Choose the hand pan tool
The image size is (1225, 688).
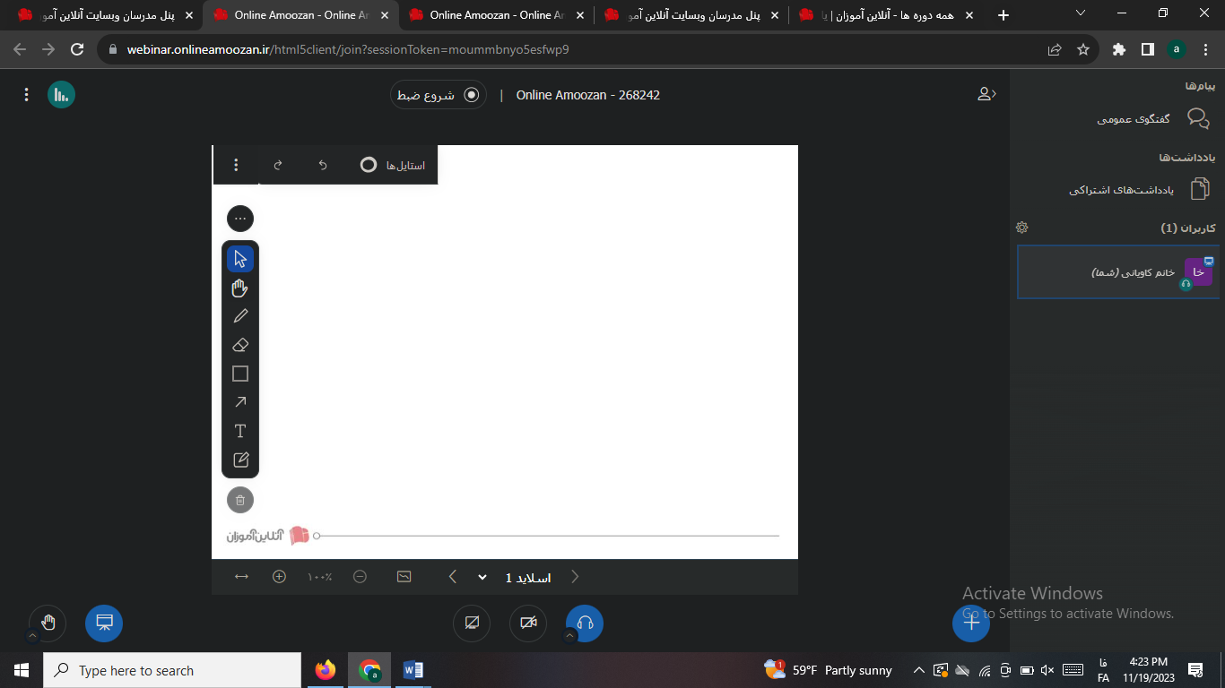(x=240, y=288)
